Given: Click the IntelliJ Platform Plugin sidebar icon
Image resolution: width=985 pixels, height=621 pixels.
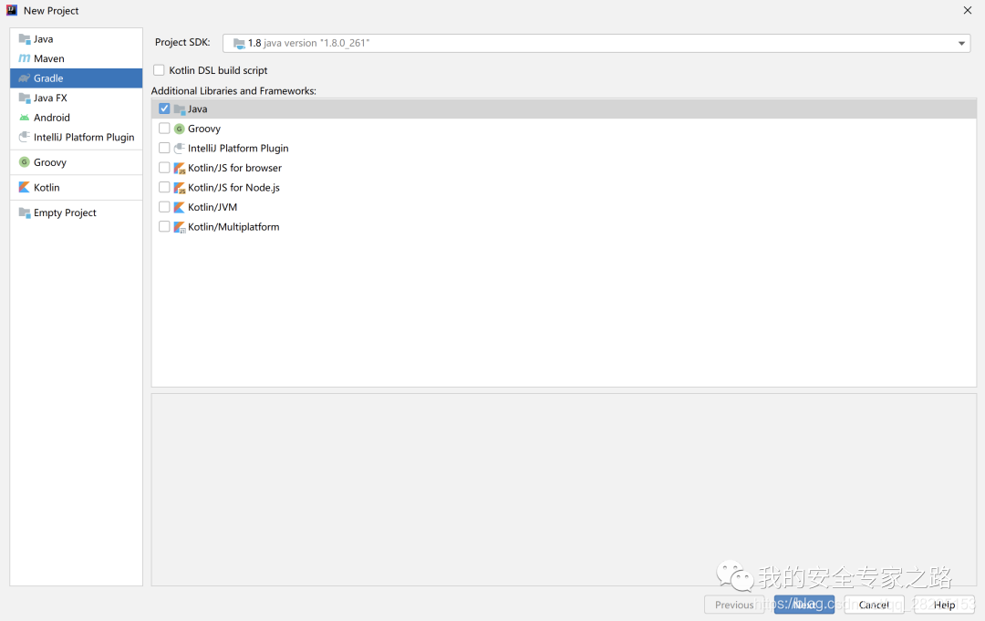Looking at the screenshot, I should click(x=25, y=137).
